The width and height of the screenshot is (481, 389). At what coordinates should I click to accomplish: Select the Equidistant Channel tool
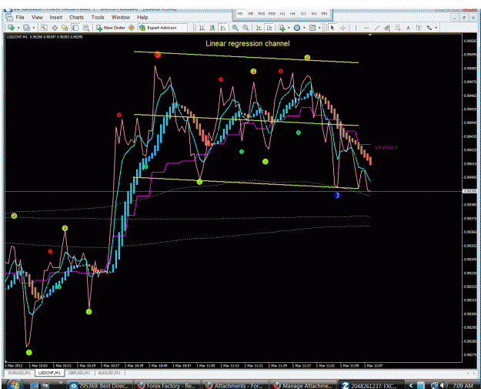(387, 28)
